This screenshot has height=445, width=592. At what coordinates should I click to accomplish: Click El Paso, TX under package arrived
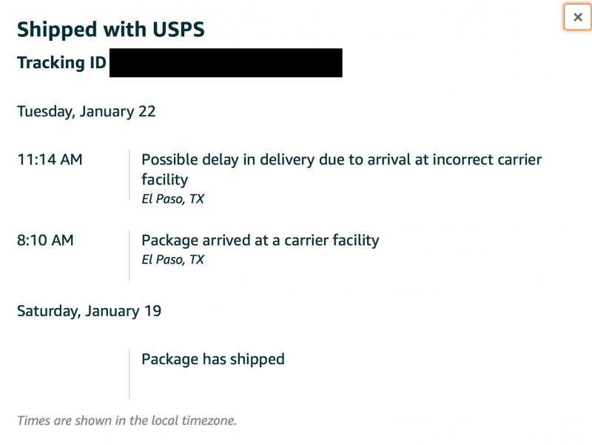pos(172,260)
